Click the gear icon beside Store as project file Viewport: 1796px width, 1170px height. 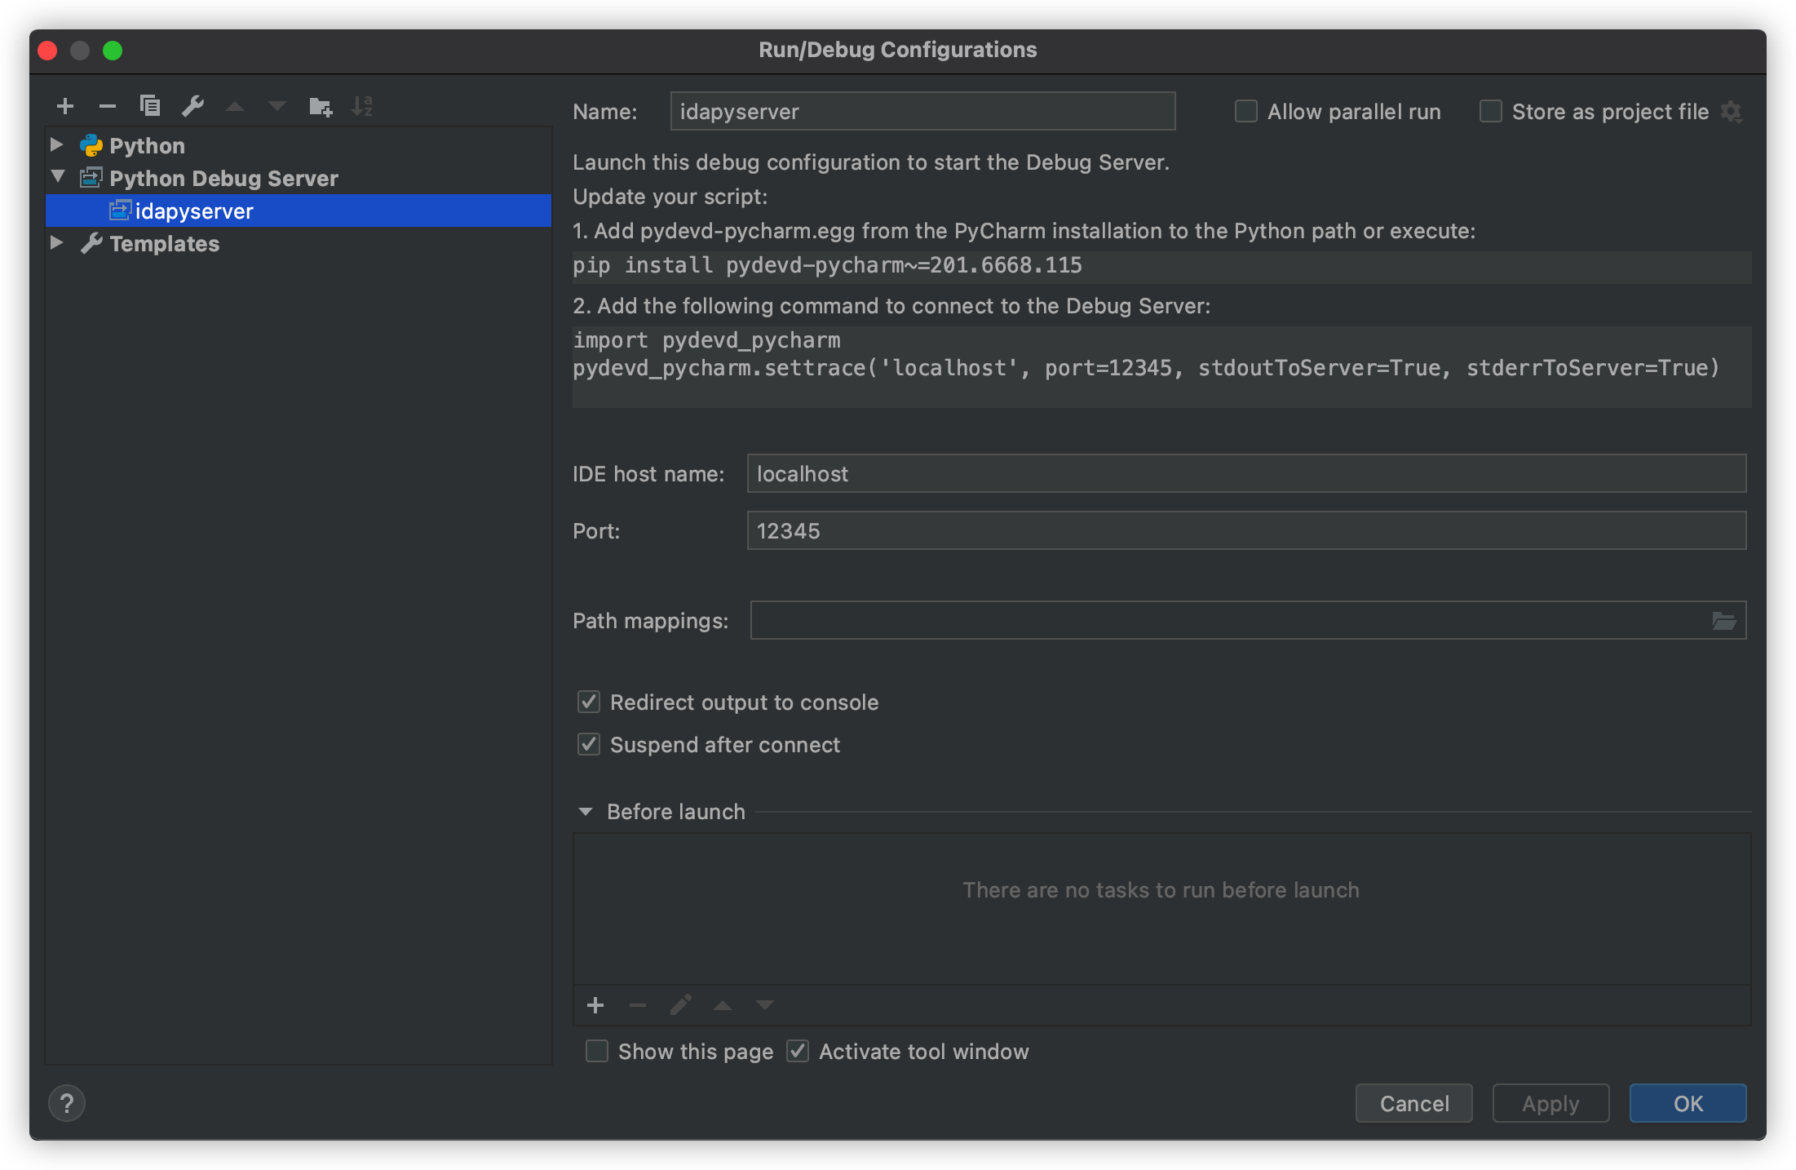pos(1732,112)
